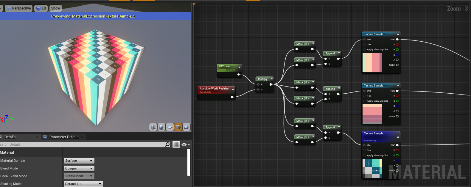Click the search magnifier in Details
471x187 pixels.
point(167,144)
